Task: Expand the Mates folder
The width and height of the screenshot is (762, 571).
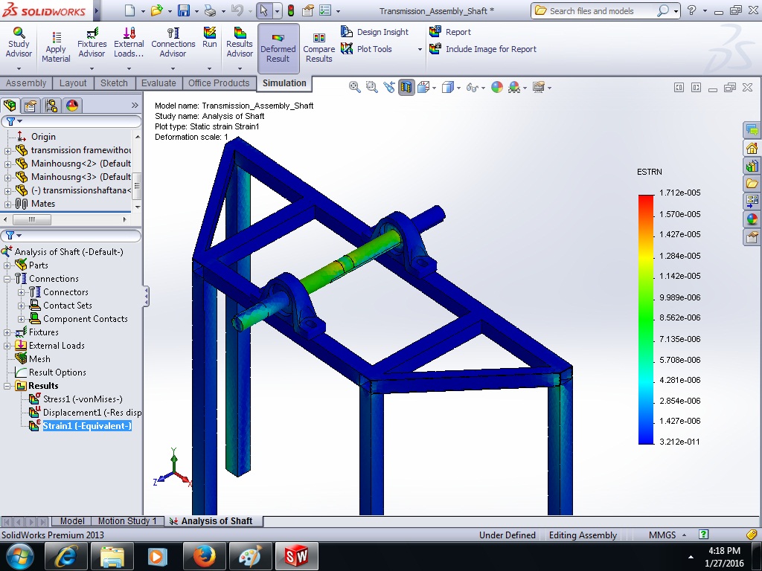Action: [x=7, y=204]
